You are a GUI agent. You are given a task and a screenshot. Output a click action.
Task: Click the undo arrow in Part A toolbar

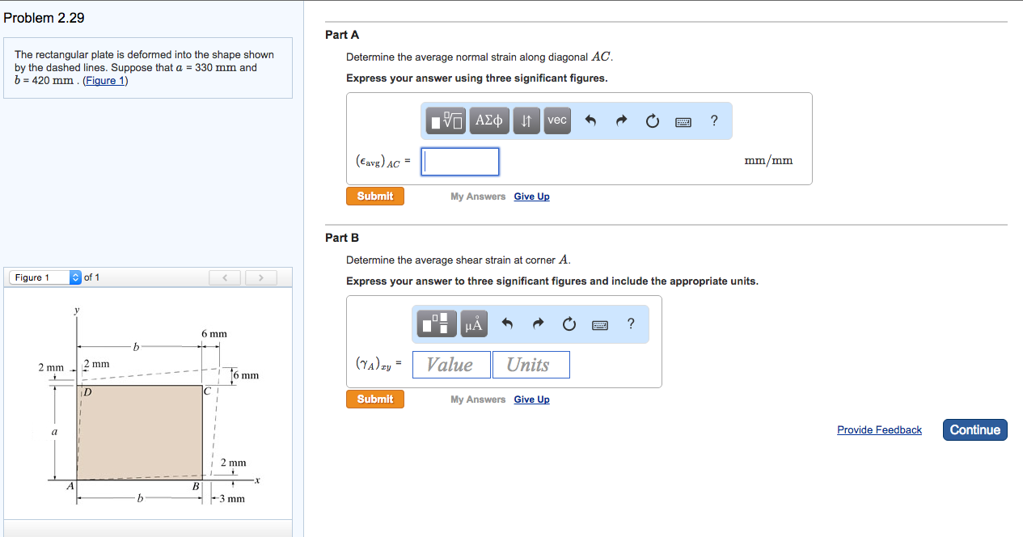[x=590, y=121]
